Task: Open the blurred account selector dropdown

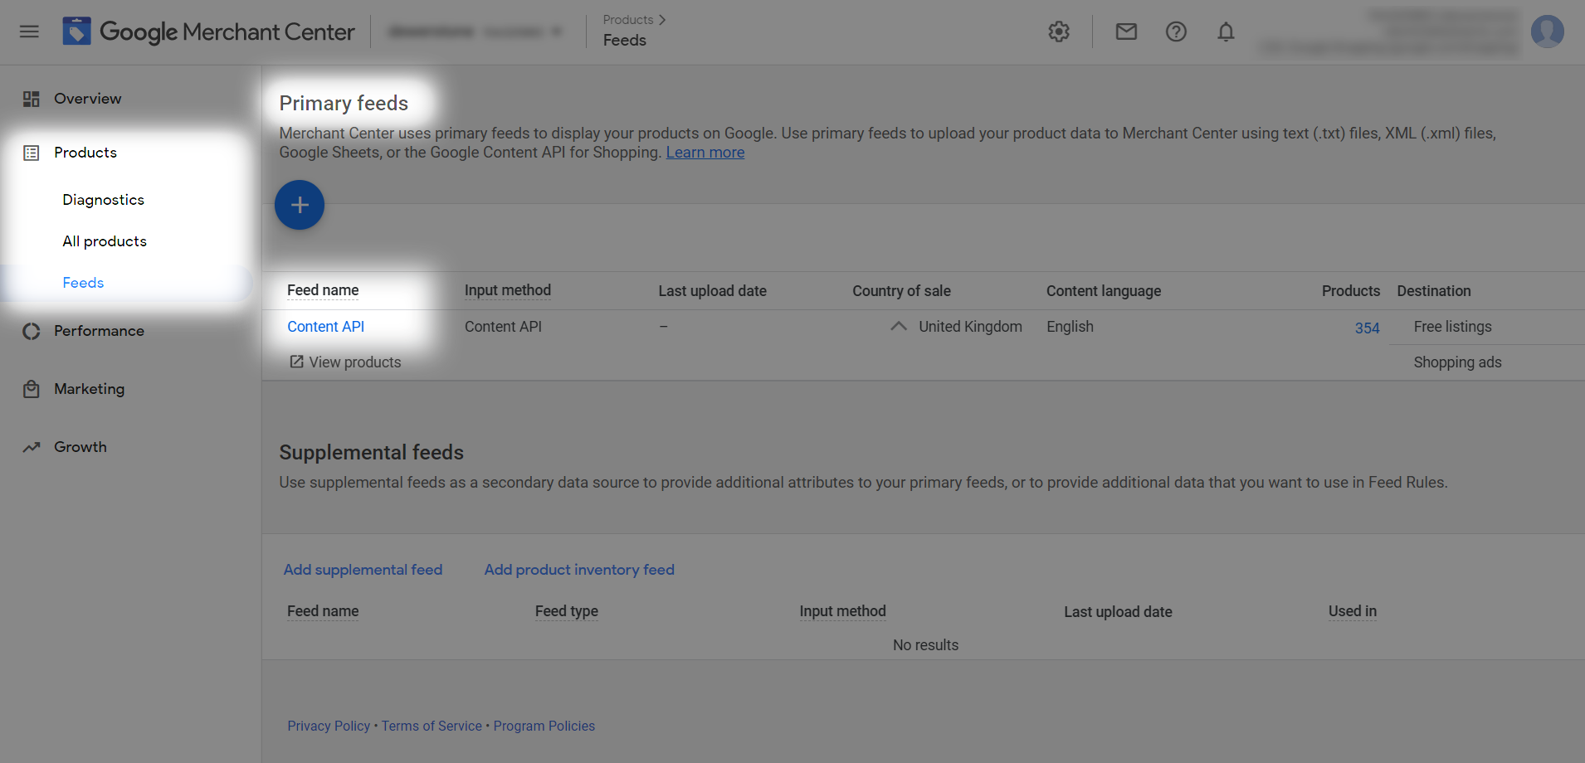Action: pyautogui.click(x=475, y=32)
